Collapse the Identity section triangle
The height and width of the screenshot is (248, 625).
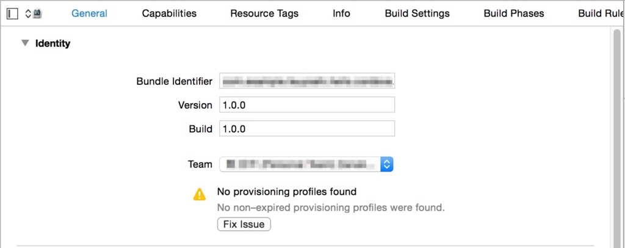25,43
